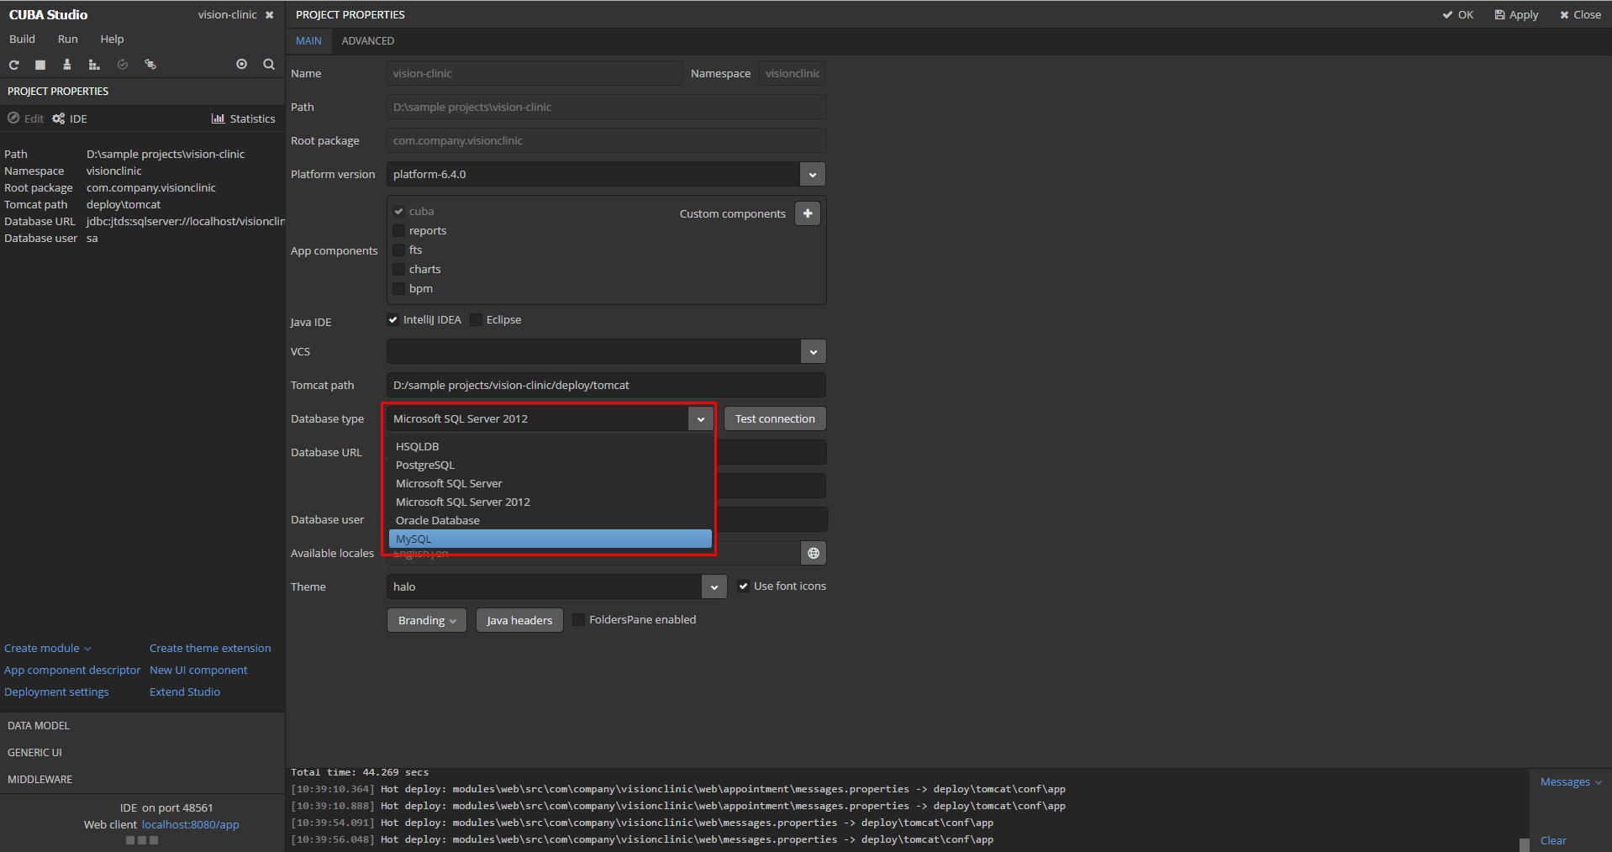Open available locales globe button

tap(814, 553)
